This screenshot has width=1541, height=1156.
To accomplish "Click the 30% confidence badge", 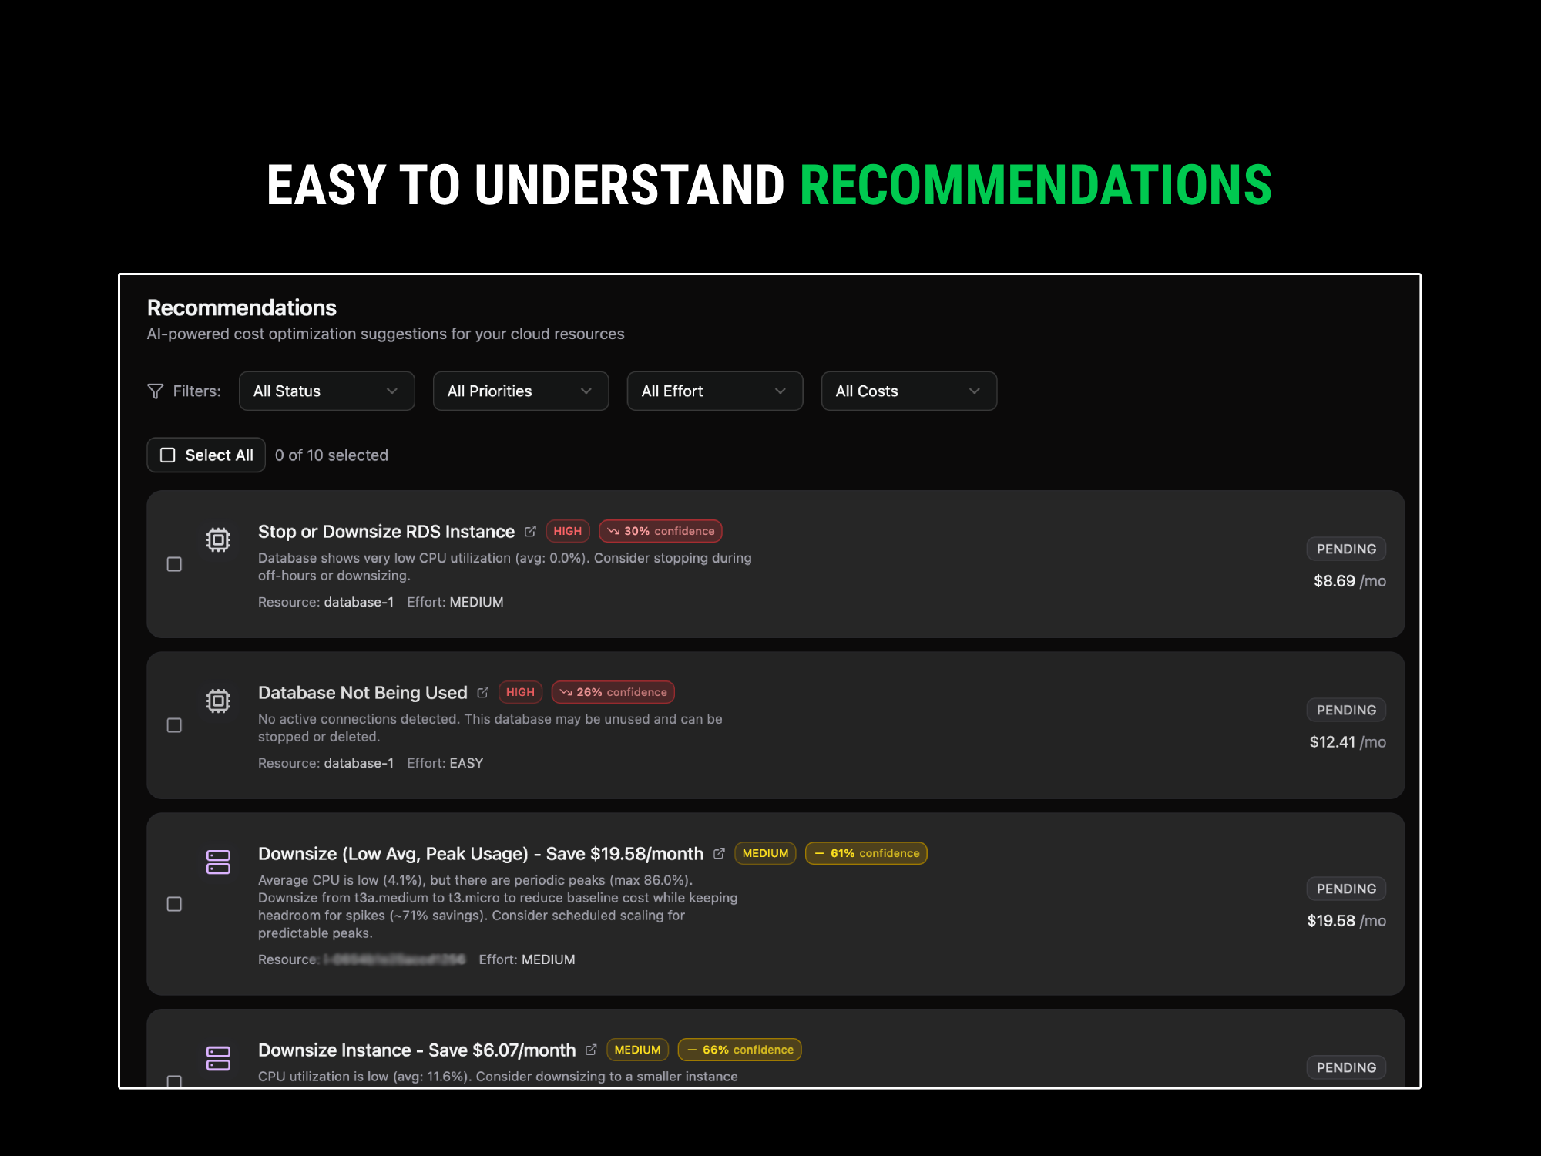I will tap(660, 532).
